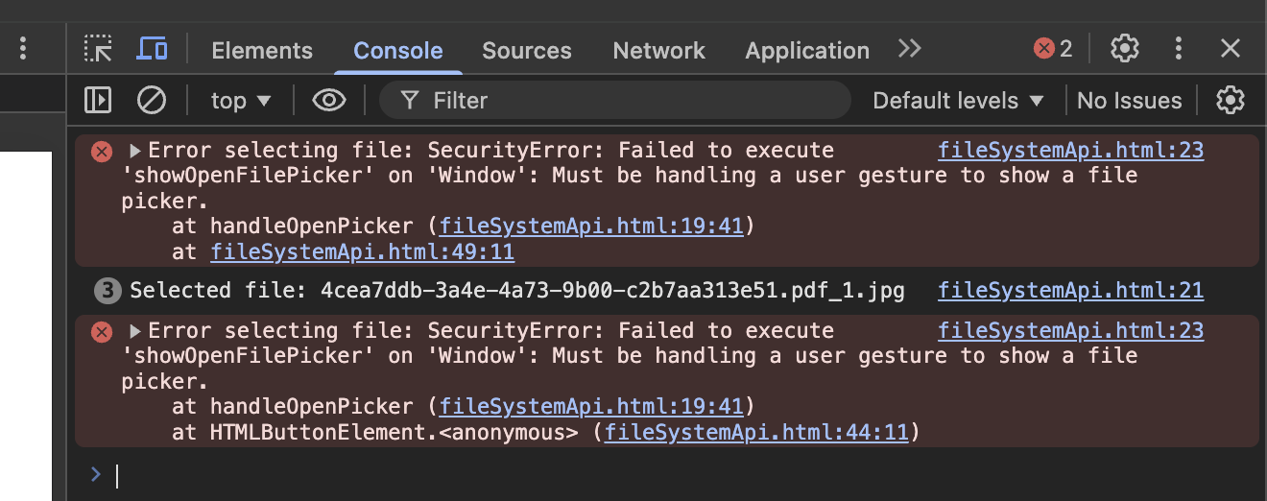This screenshot has height=501, width=1267.
Task: Open fileSystemApi.html:21 source link
Action: [1070, 290]
